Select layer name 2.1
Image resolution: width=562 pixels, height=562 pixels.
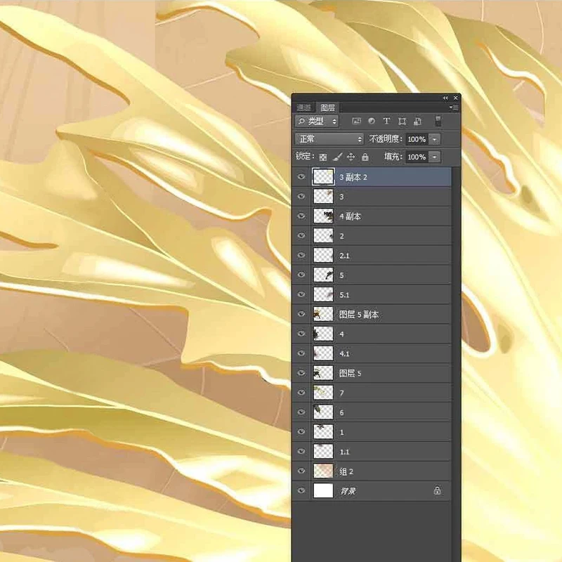click(344, 256)
